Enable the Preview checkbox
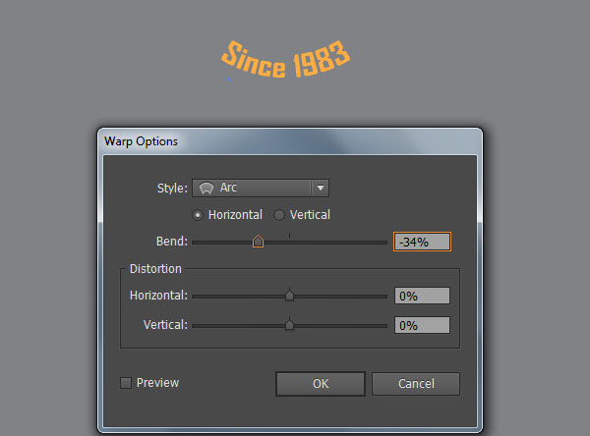Viewport: 590px width, 436px height. pos(126,383)
